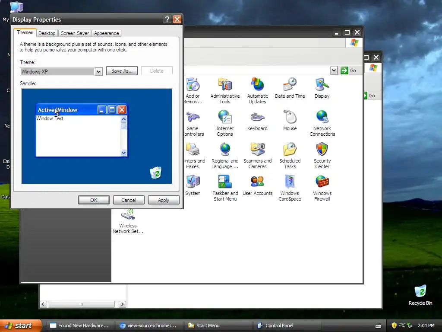Switch to the Themes tab
442x332 pixels.
pyautogui.click(x=25, y=33)
